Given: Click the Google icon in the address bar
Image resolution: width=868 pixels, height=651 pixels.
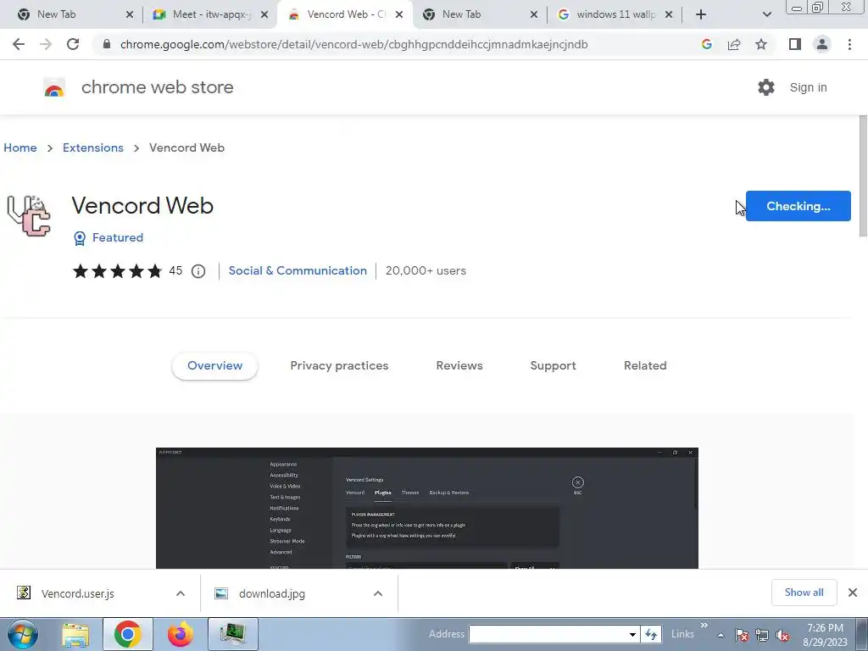Looking at the screenshot, I should (x=706, y=44).
